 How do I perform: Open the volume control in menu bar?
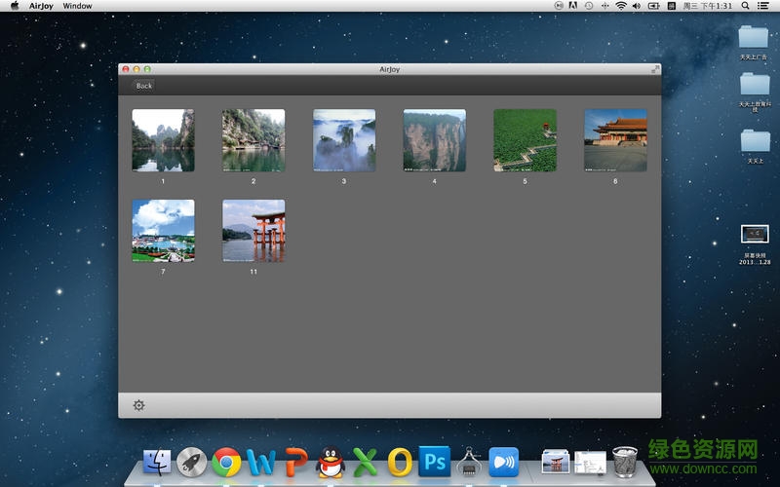coord(637,6)
